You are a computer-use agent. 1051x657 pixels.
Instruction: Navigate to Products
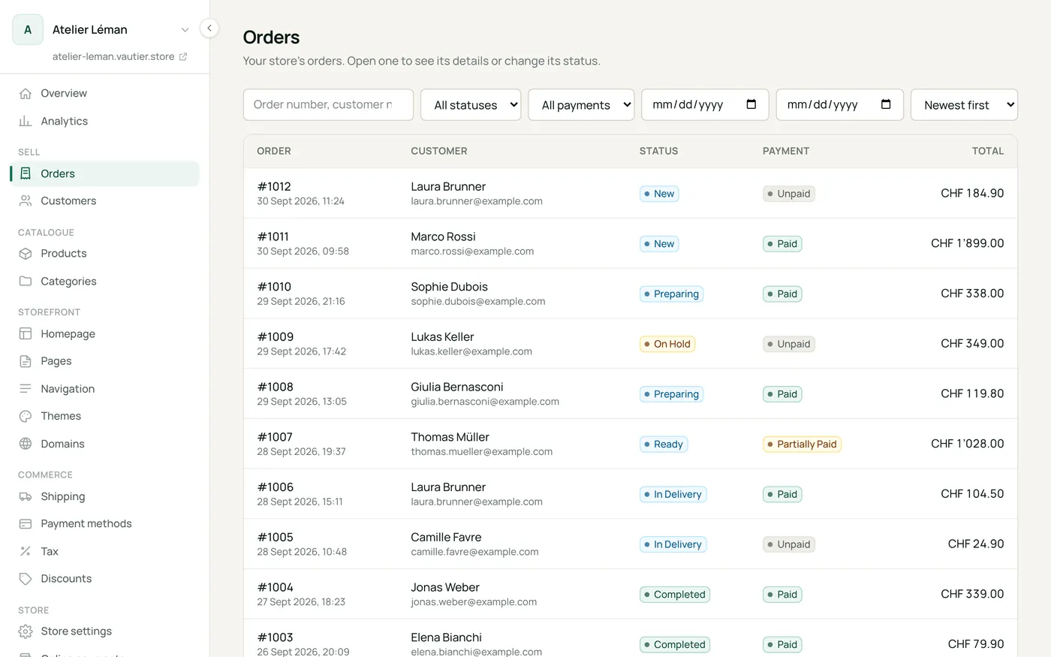(x=104, y=254)
